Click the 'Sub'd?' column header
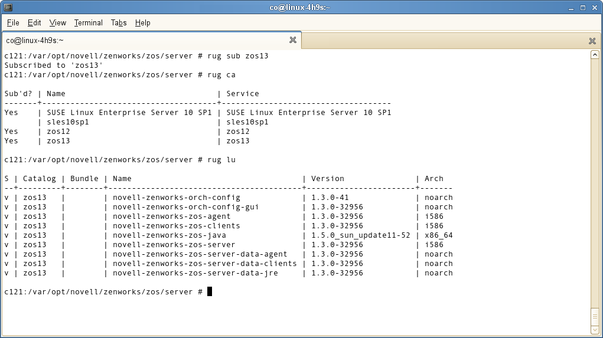This screenshot has width=603, height=338. pos(18,93)
